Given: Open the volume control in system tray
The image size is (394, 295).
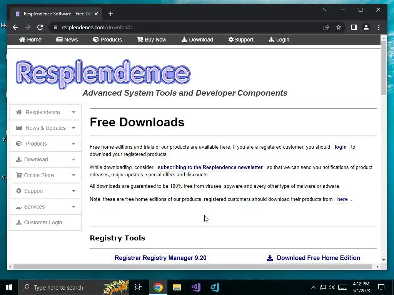Looking at the screenshot, I should (x=332, y=287).
